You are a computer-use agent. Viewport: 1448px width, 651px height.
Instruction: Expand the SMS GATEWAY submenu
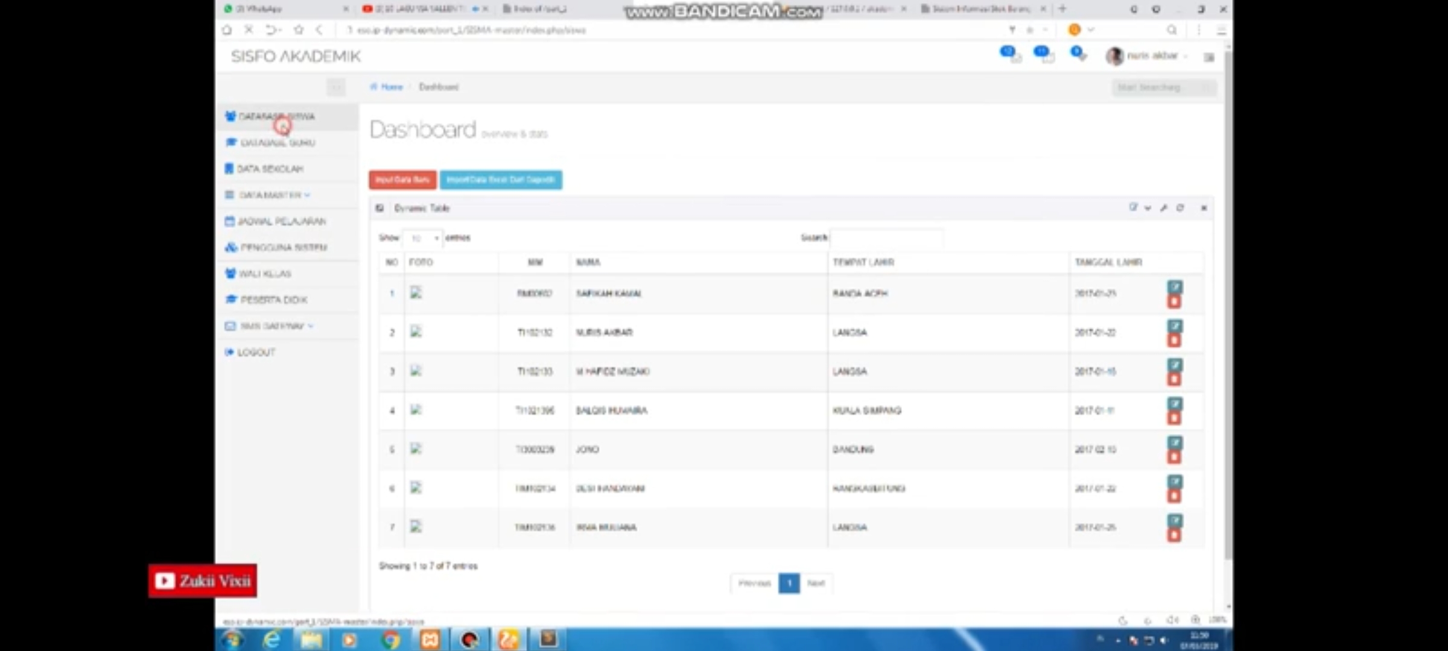click(271, 326)
